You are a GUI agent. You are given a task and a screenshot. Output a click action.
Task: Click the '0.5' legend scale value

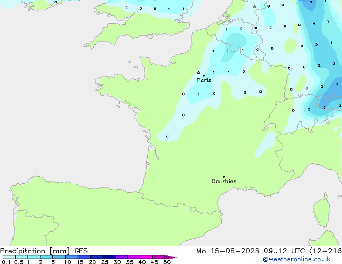[18, 262]
